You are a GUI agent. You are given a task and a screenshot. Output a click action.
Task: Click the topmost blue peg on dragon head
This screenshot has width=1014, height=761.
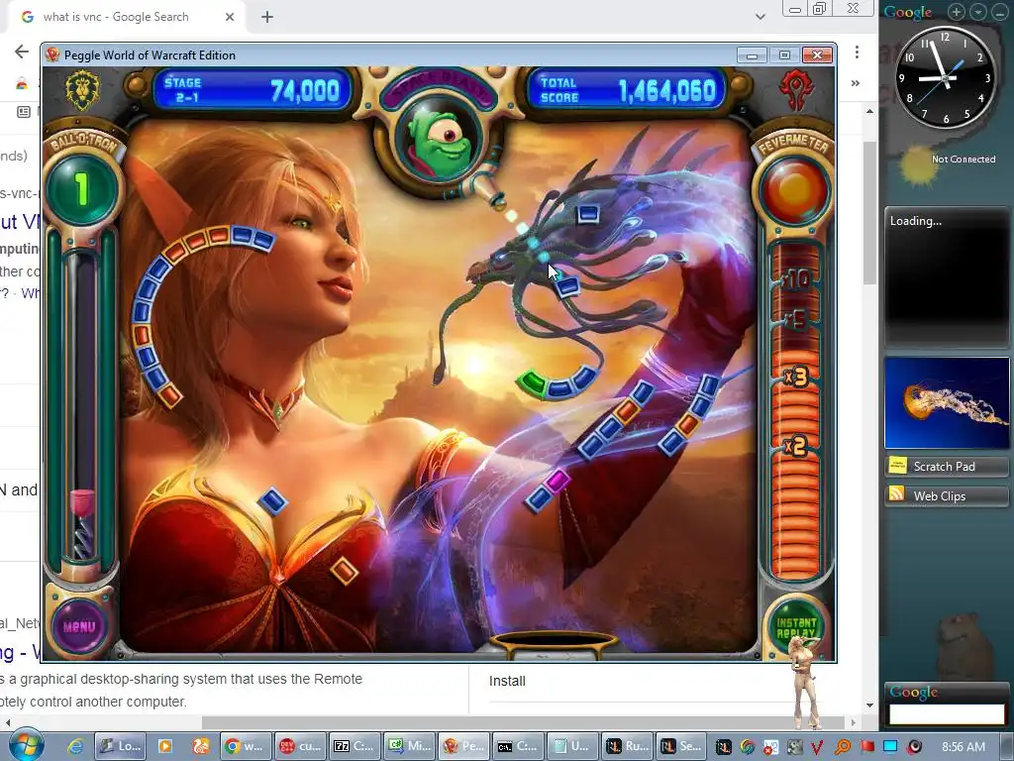[588, 214]
